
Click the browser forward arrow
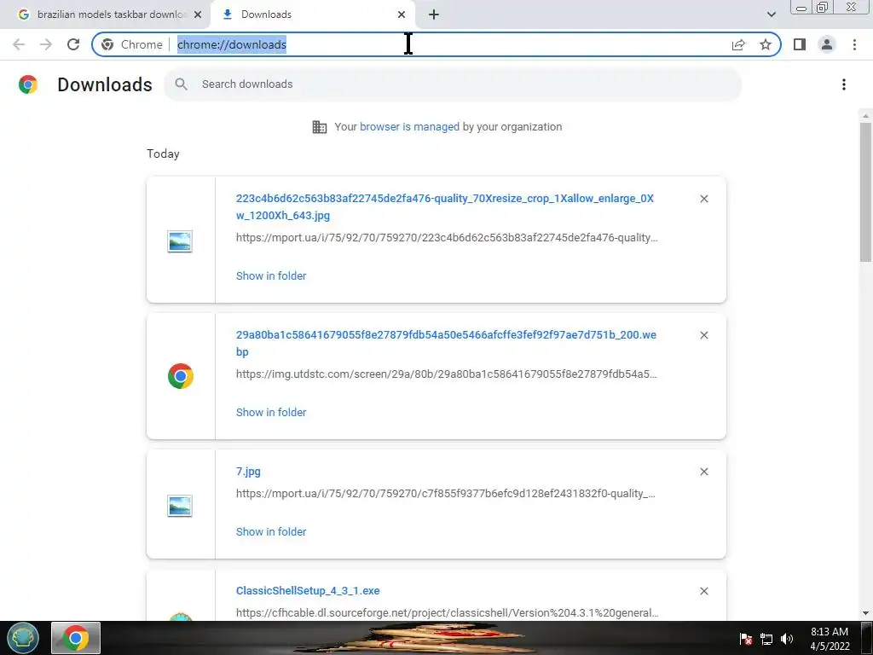pos(46,44)
